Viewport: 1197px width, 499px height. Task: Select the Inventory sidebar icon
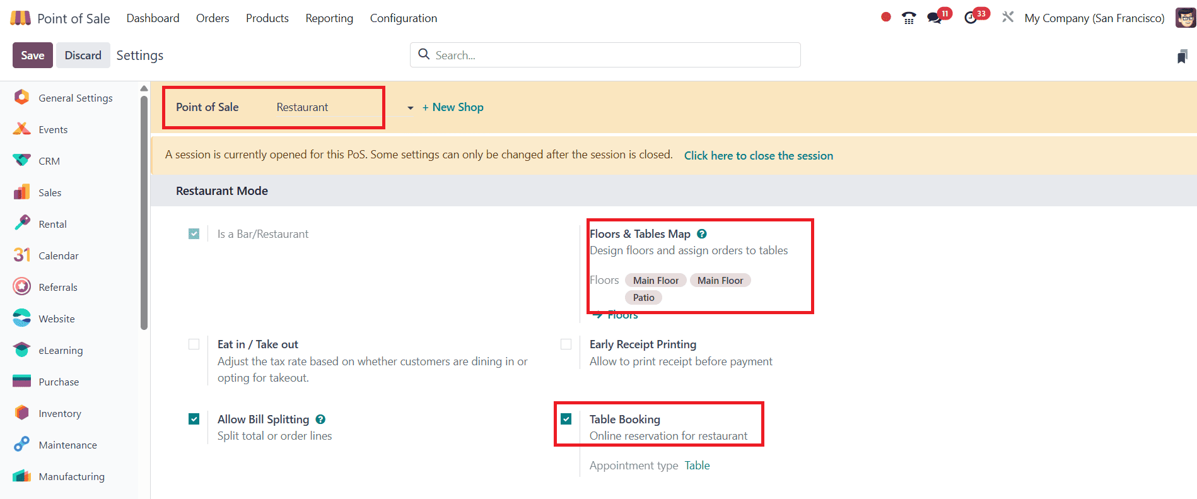[22, 413]
